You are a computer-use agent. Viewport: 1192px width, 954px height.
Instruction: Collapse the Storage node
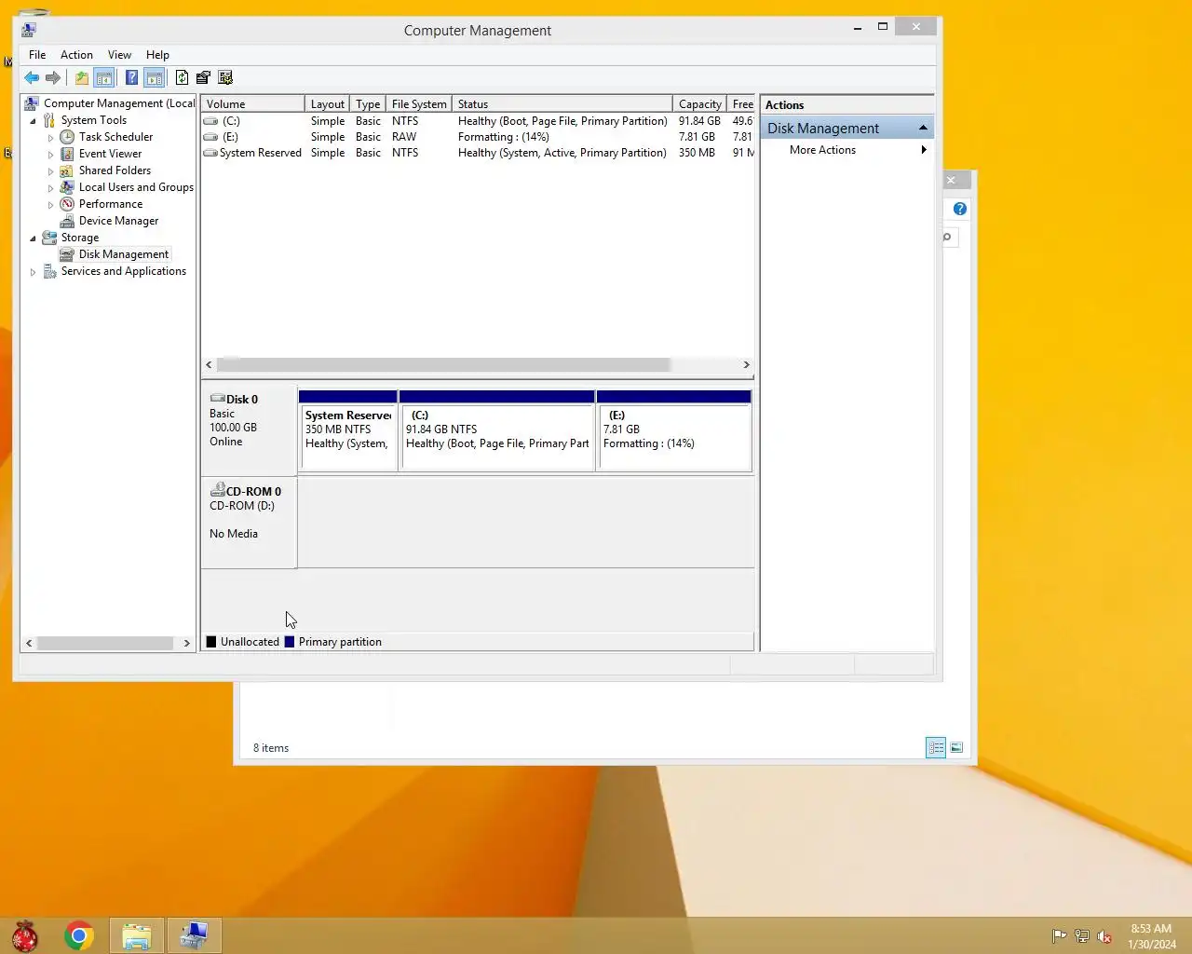33,238
